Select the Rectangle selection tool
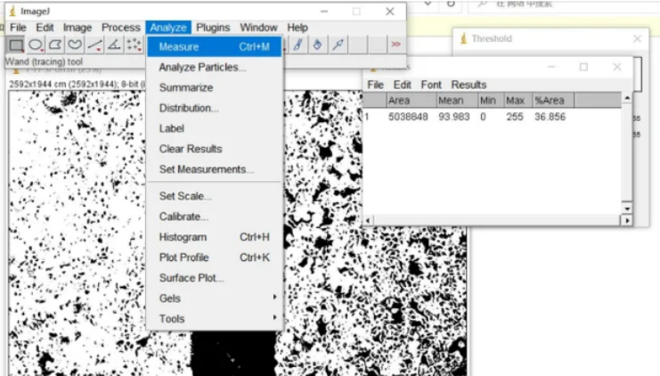The width and height of the screenshot is (660, 376). (16, 45)
